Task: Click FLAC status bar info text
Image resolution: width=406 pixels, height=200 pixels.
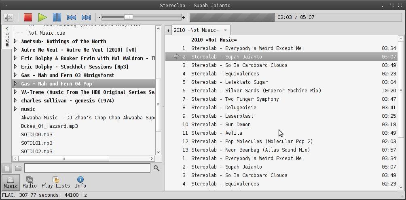Action: pos(44,195)
